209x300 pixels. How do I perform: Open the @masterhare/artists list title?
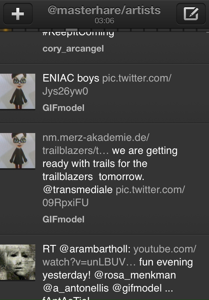coord(104,10)
